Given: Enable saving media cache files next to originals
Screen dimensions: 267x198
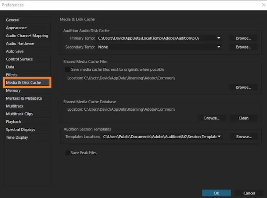Looking at the screenshot, I should coord(68,69).
